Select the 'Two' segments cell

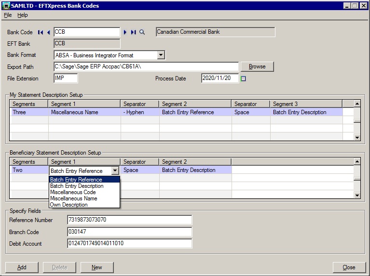tap(29, 170)
